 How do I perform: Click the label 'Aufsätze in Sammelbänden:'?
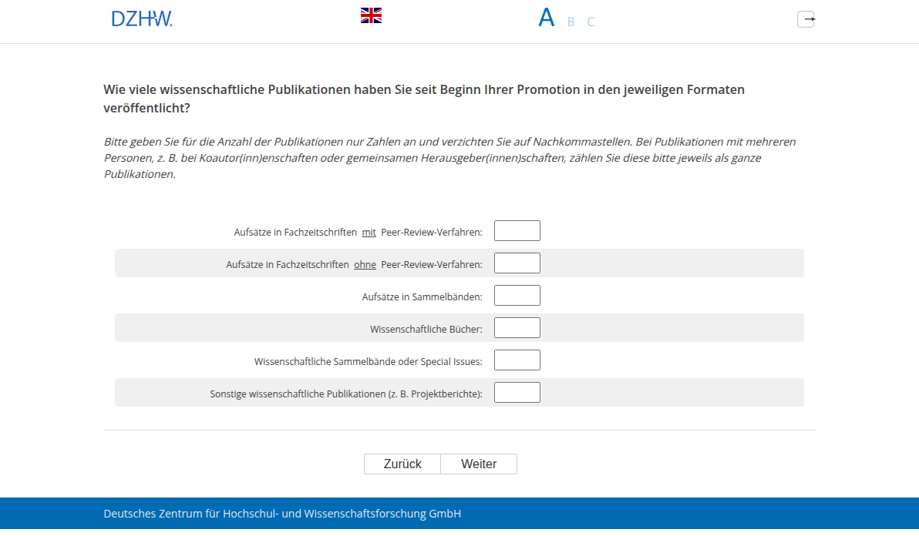pyautogui.click(x=422, y=296)
